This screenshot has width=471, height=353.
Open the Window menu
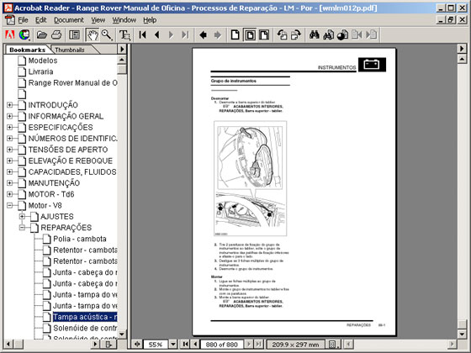pyautogui.click(x=124, y=20)
